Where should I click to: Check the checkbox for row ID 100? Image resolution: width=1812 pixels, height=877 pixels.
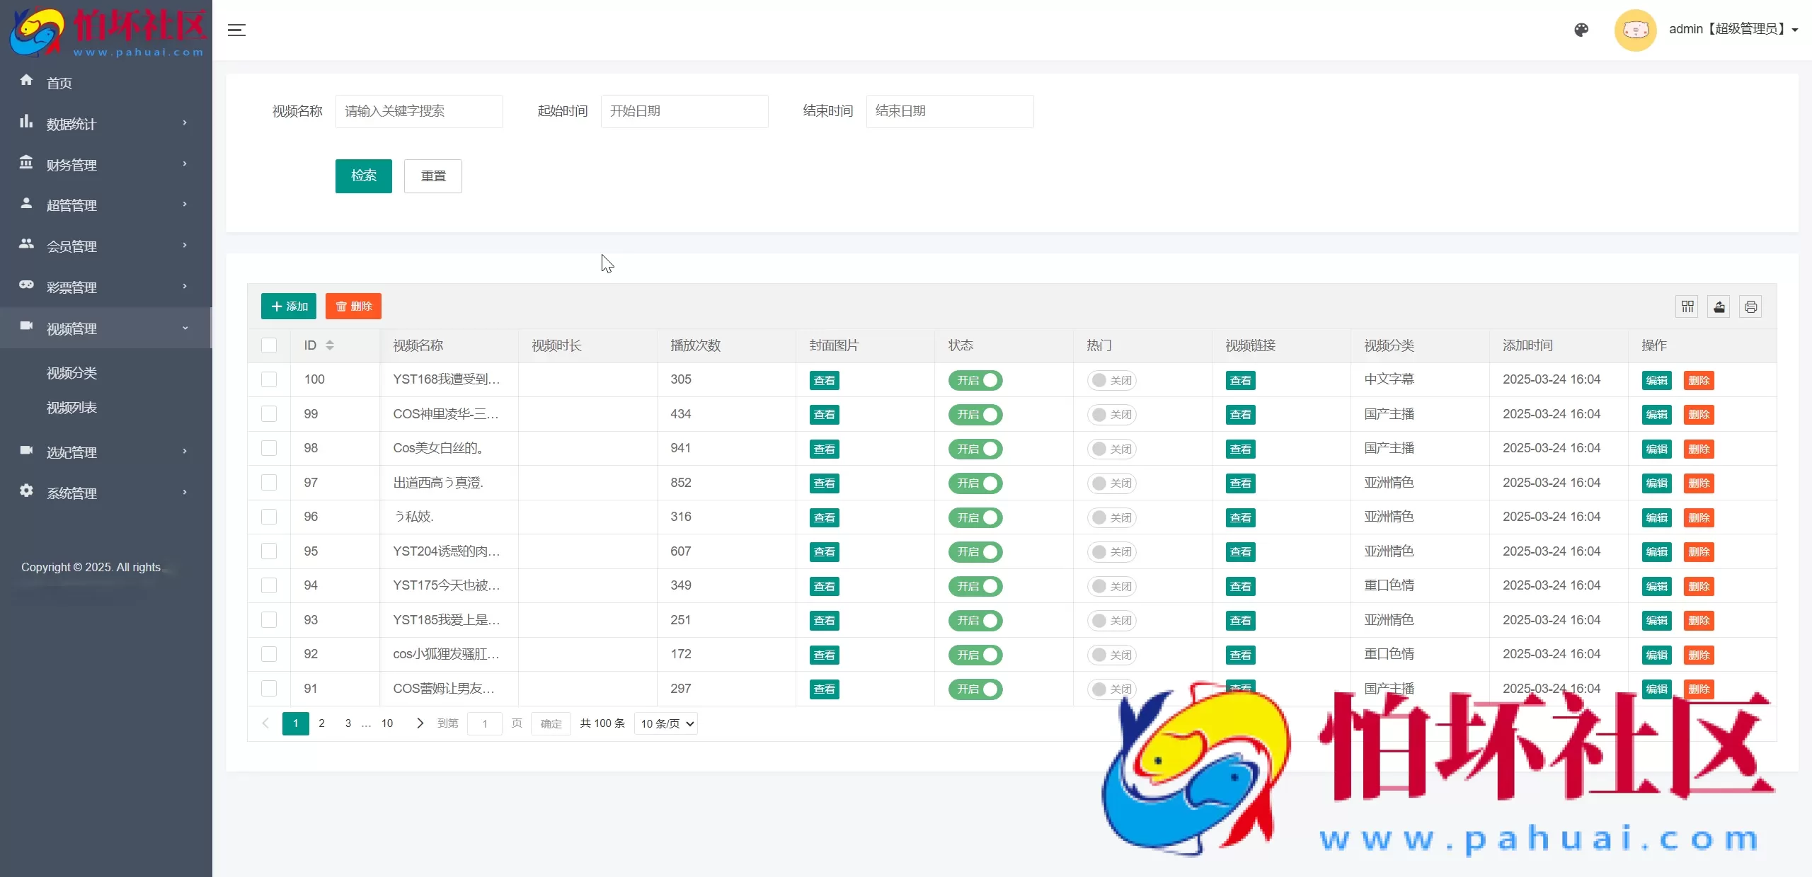[269, 379]
